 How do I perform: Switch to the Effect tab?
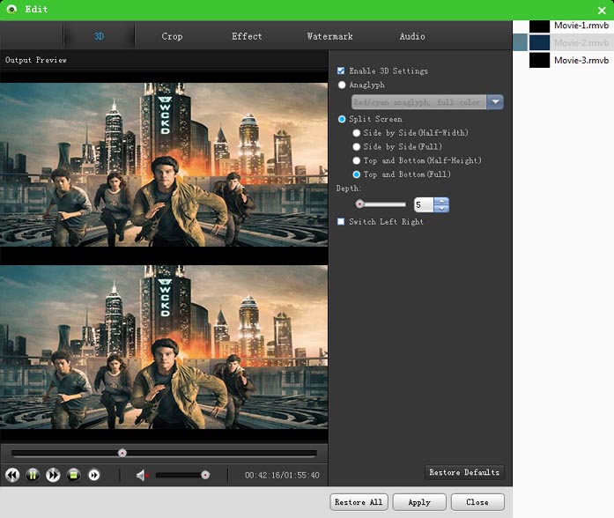(x=247, y=36)
